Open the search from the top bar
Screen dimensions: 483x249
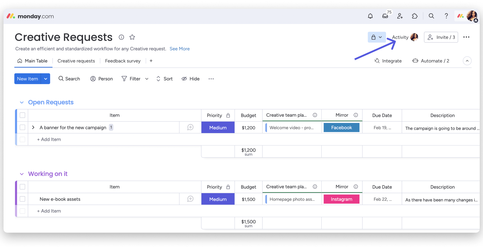(431, 16)
